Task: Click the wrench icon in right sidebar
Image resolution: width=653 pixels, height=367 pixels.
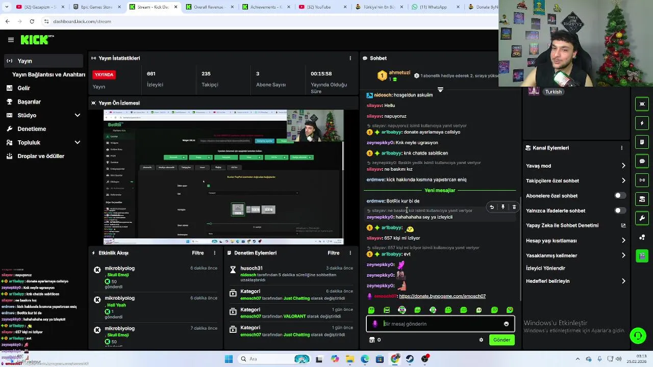Action: 642,218
